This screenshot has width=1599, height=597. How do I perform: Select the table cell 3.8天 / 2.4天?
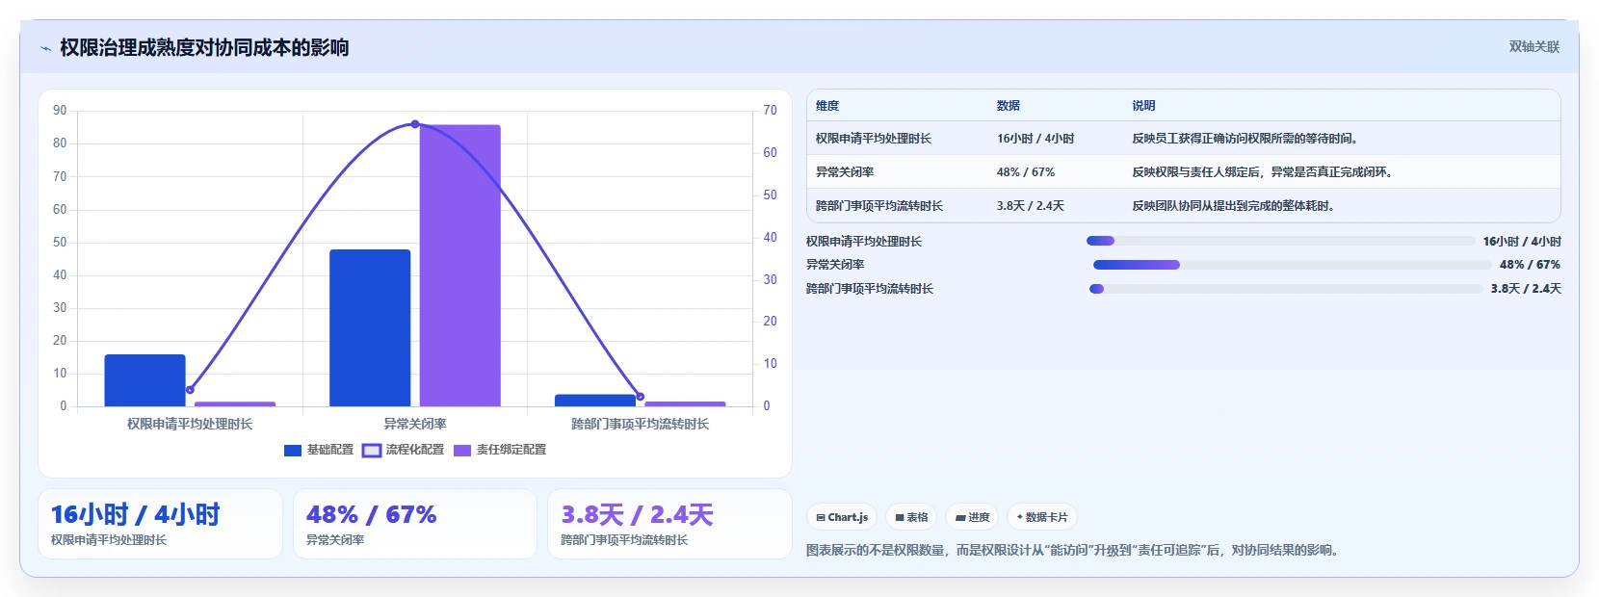click(x=1031, y=206)
